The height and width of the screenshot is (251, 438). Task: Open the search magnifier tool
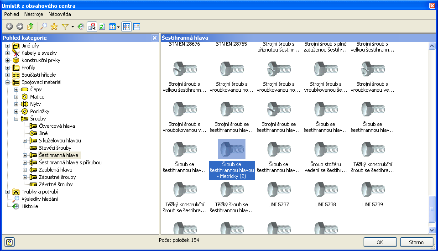pyautogui.click(x=44, y=26)
